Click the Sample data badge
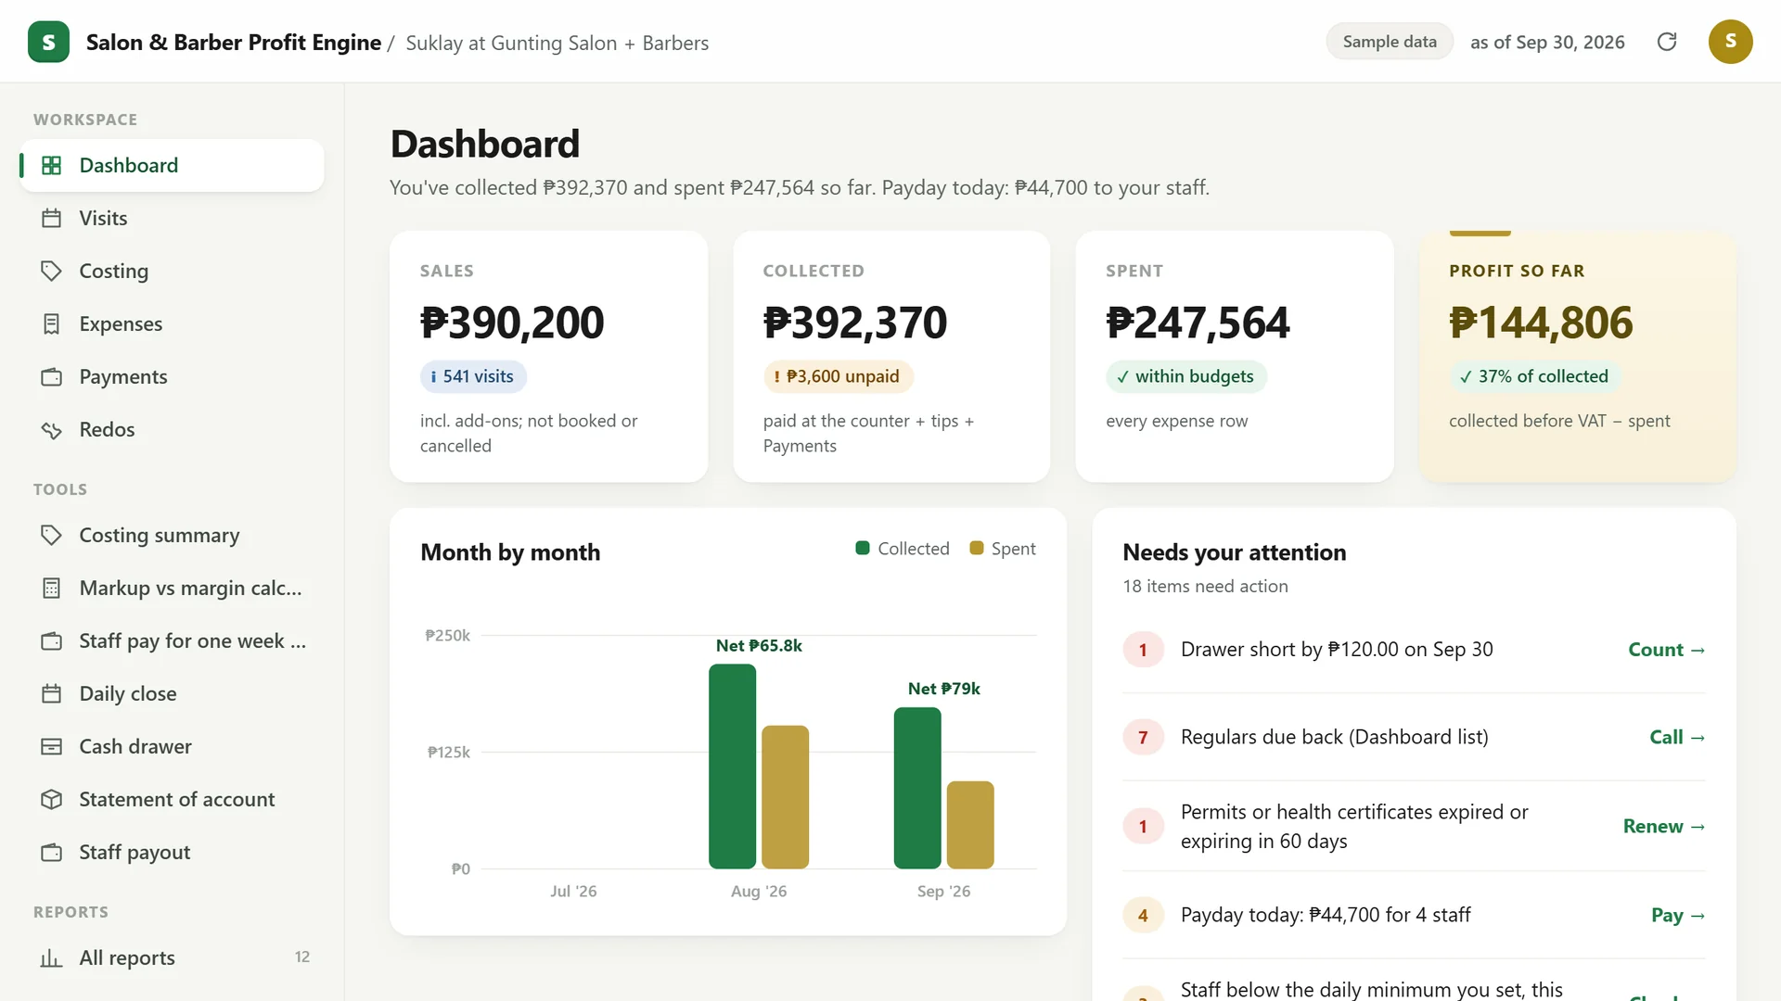This screenshot has height=1001, width=1781. pos(1390,42)
